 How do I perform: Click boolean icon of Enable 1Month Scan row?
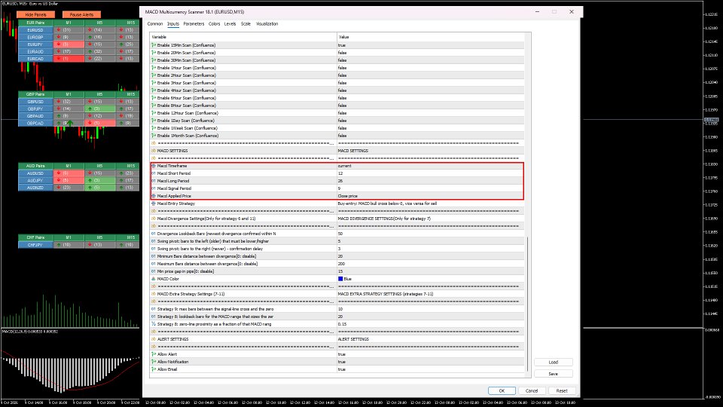154,136
